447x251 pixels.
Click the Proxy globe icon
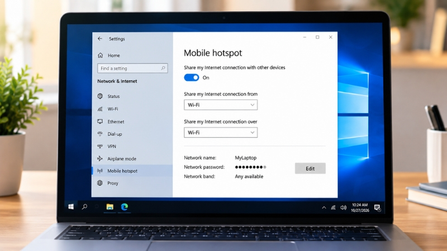point(100,183)
